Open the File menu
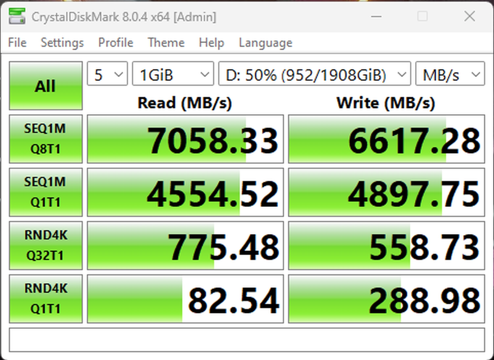 click(x=17, y=43)
